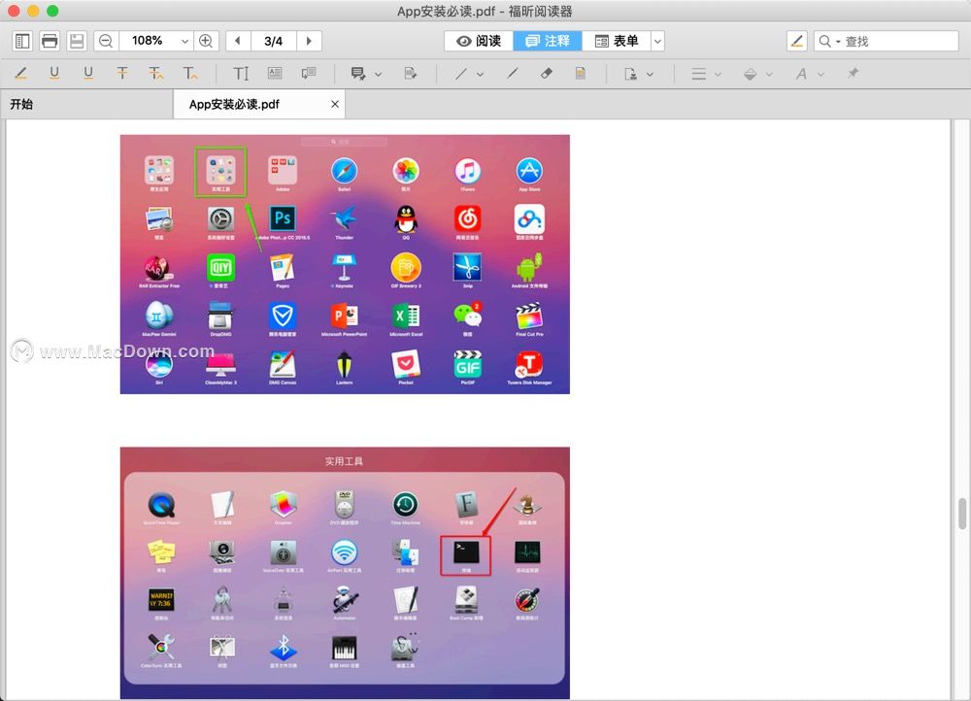Select the note comment tool
The width and height of the screenshot is (971, 701).
click(x=358, y=74)
